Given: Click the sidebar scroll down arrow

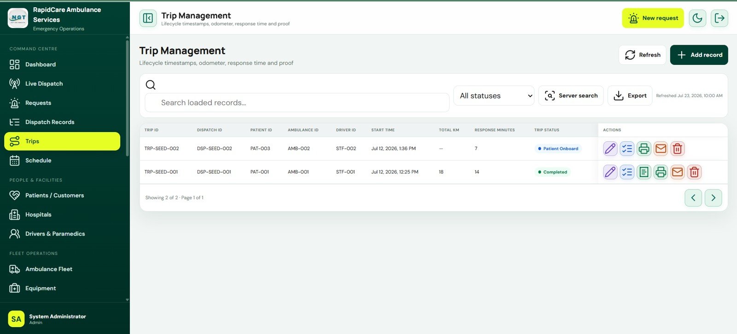Looking at the screenshot, I should pos(128,300).
